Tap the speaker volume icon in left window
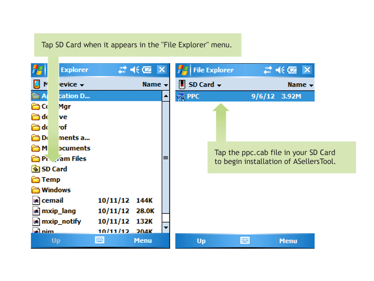Image resolution: width=374 pixels, height=281 pixels. point(135,70)
